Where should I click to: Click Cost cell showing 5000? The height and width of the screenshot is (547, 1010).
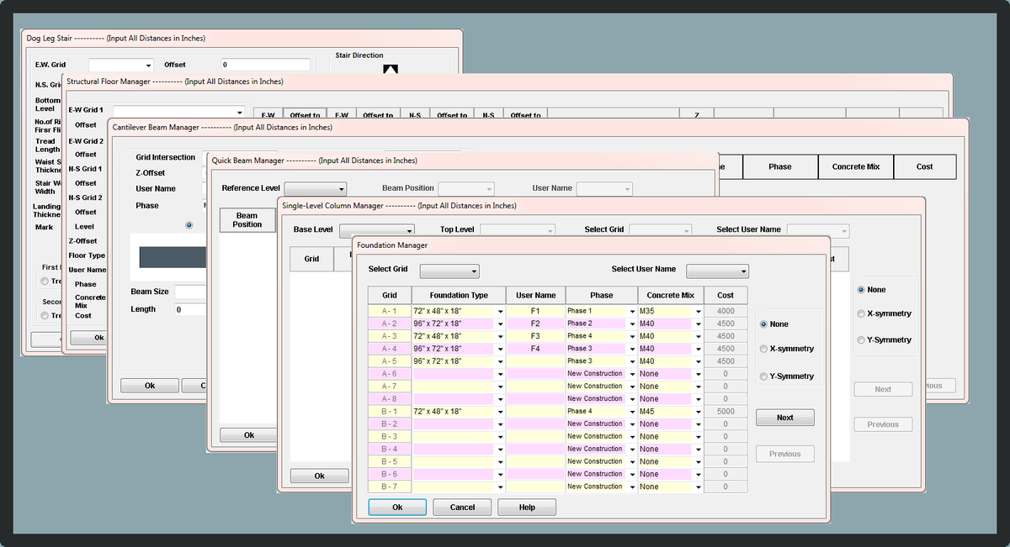point(726,412)
